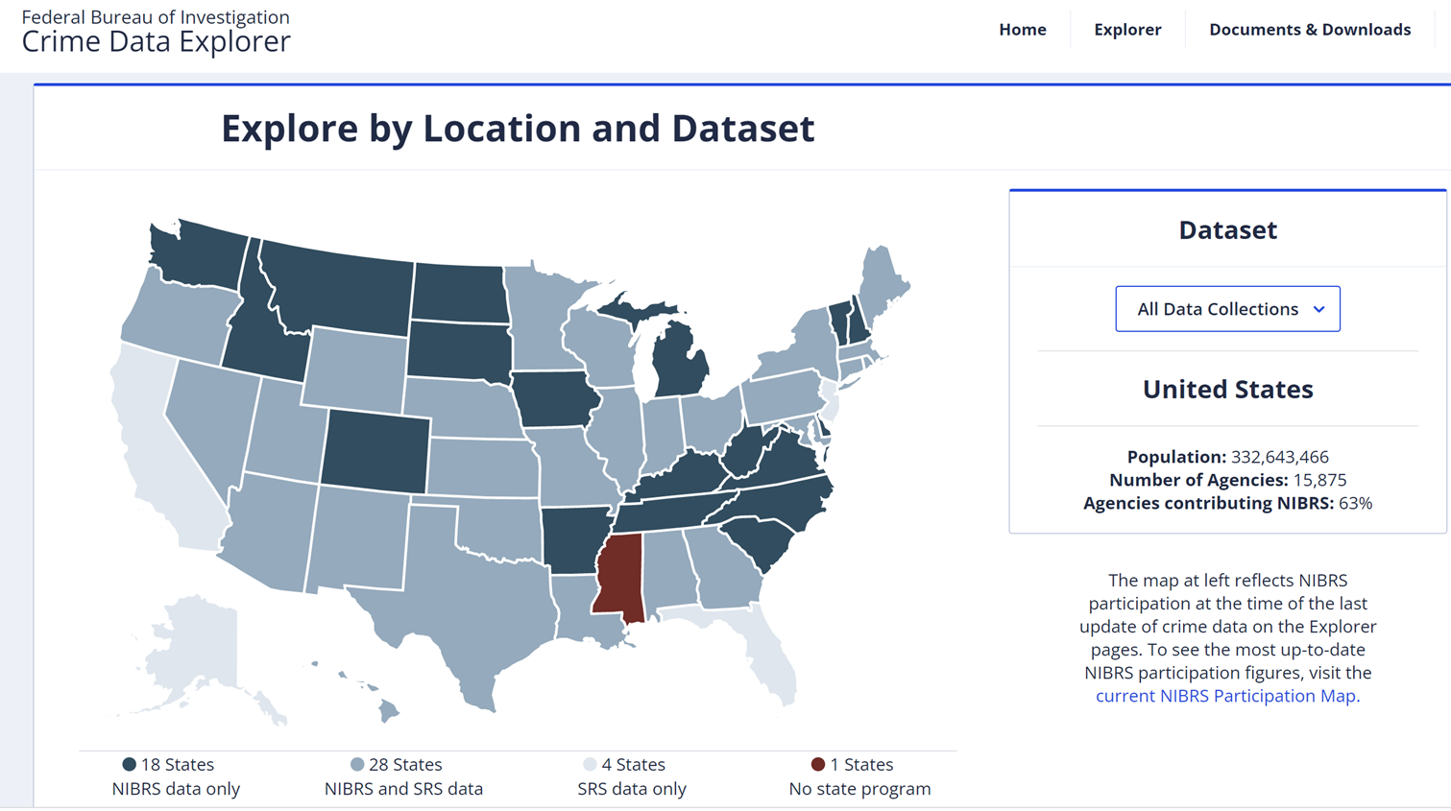Navigate to Home
Screen dimensions: 1451x811
click(1023, 30)
